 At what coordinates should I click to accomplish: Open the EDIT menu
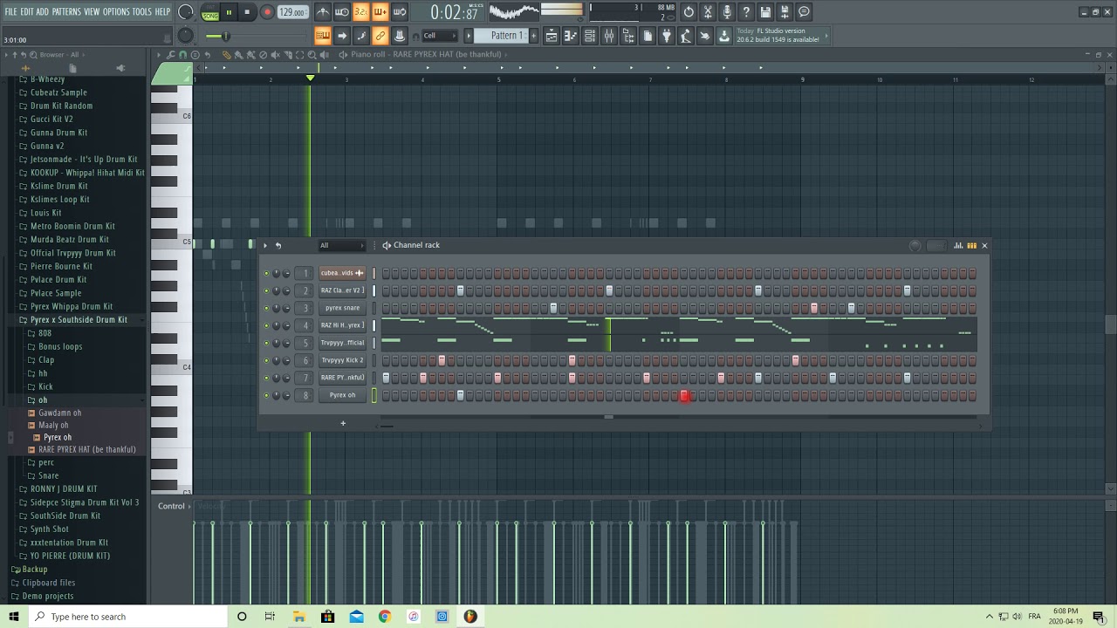tap(27, 12)
